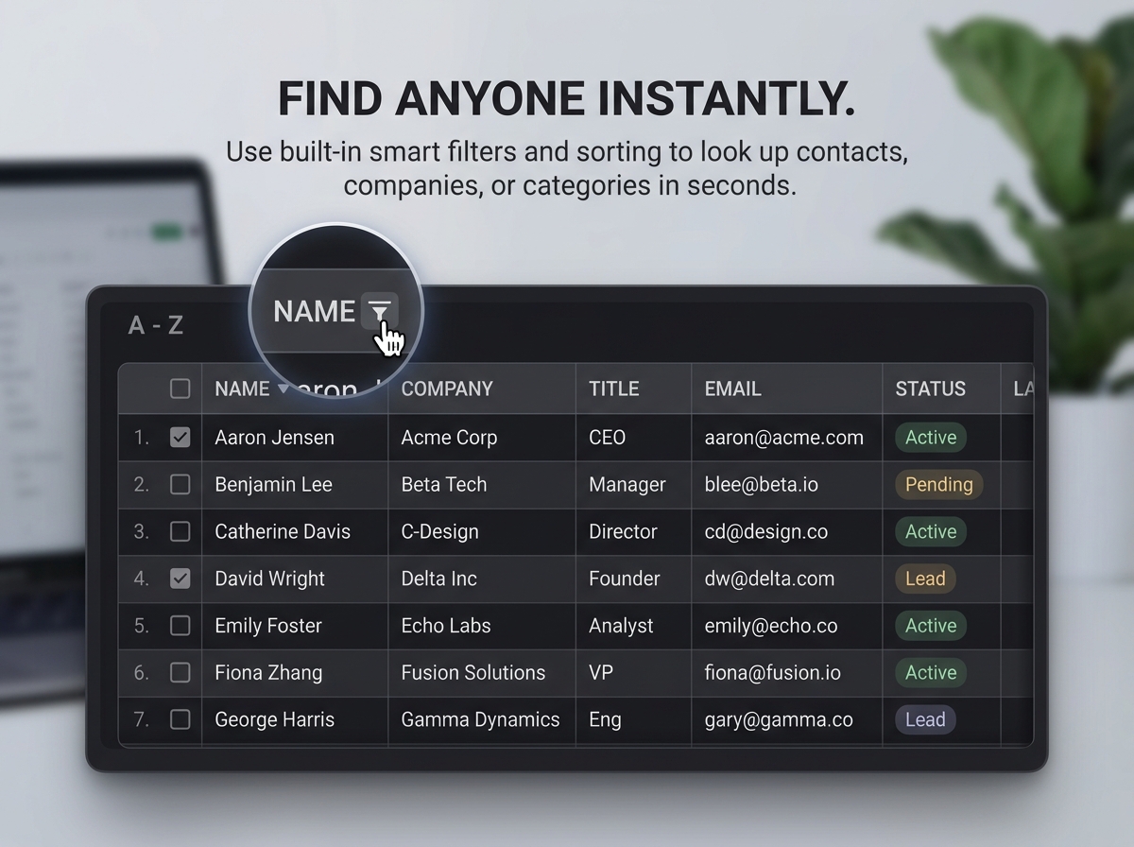This screenshot has width=1134, height=847.
Task: Toggle the select-all checkbox in header row
Action: pos(180,389)
